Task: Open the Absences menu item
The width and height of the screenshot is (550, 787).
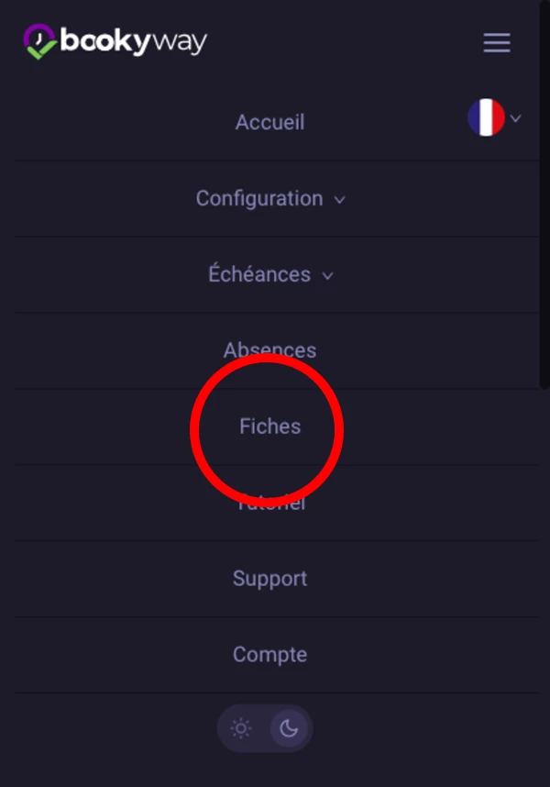Action: [x=269, y=349]
